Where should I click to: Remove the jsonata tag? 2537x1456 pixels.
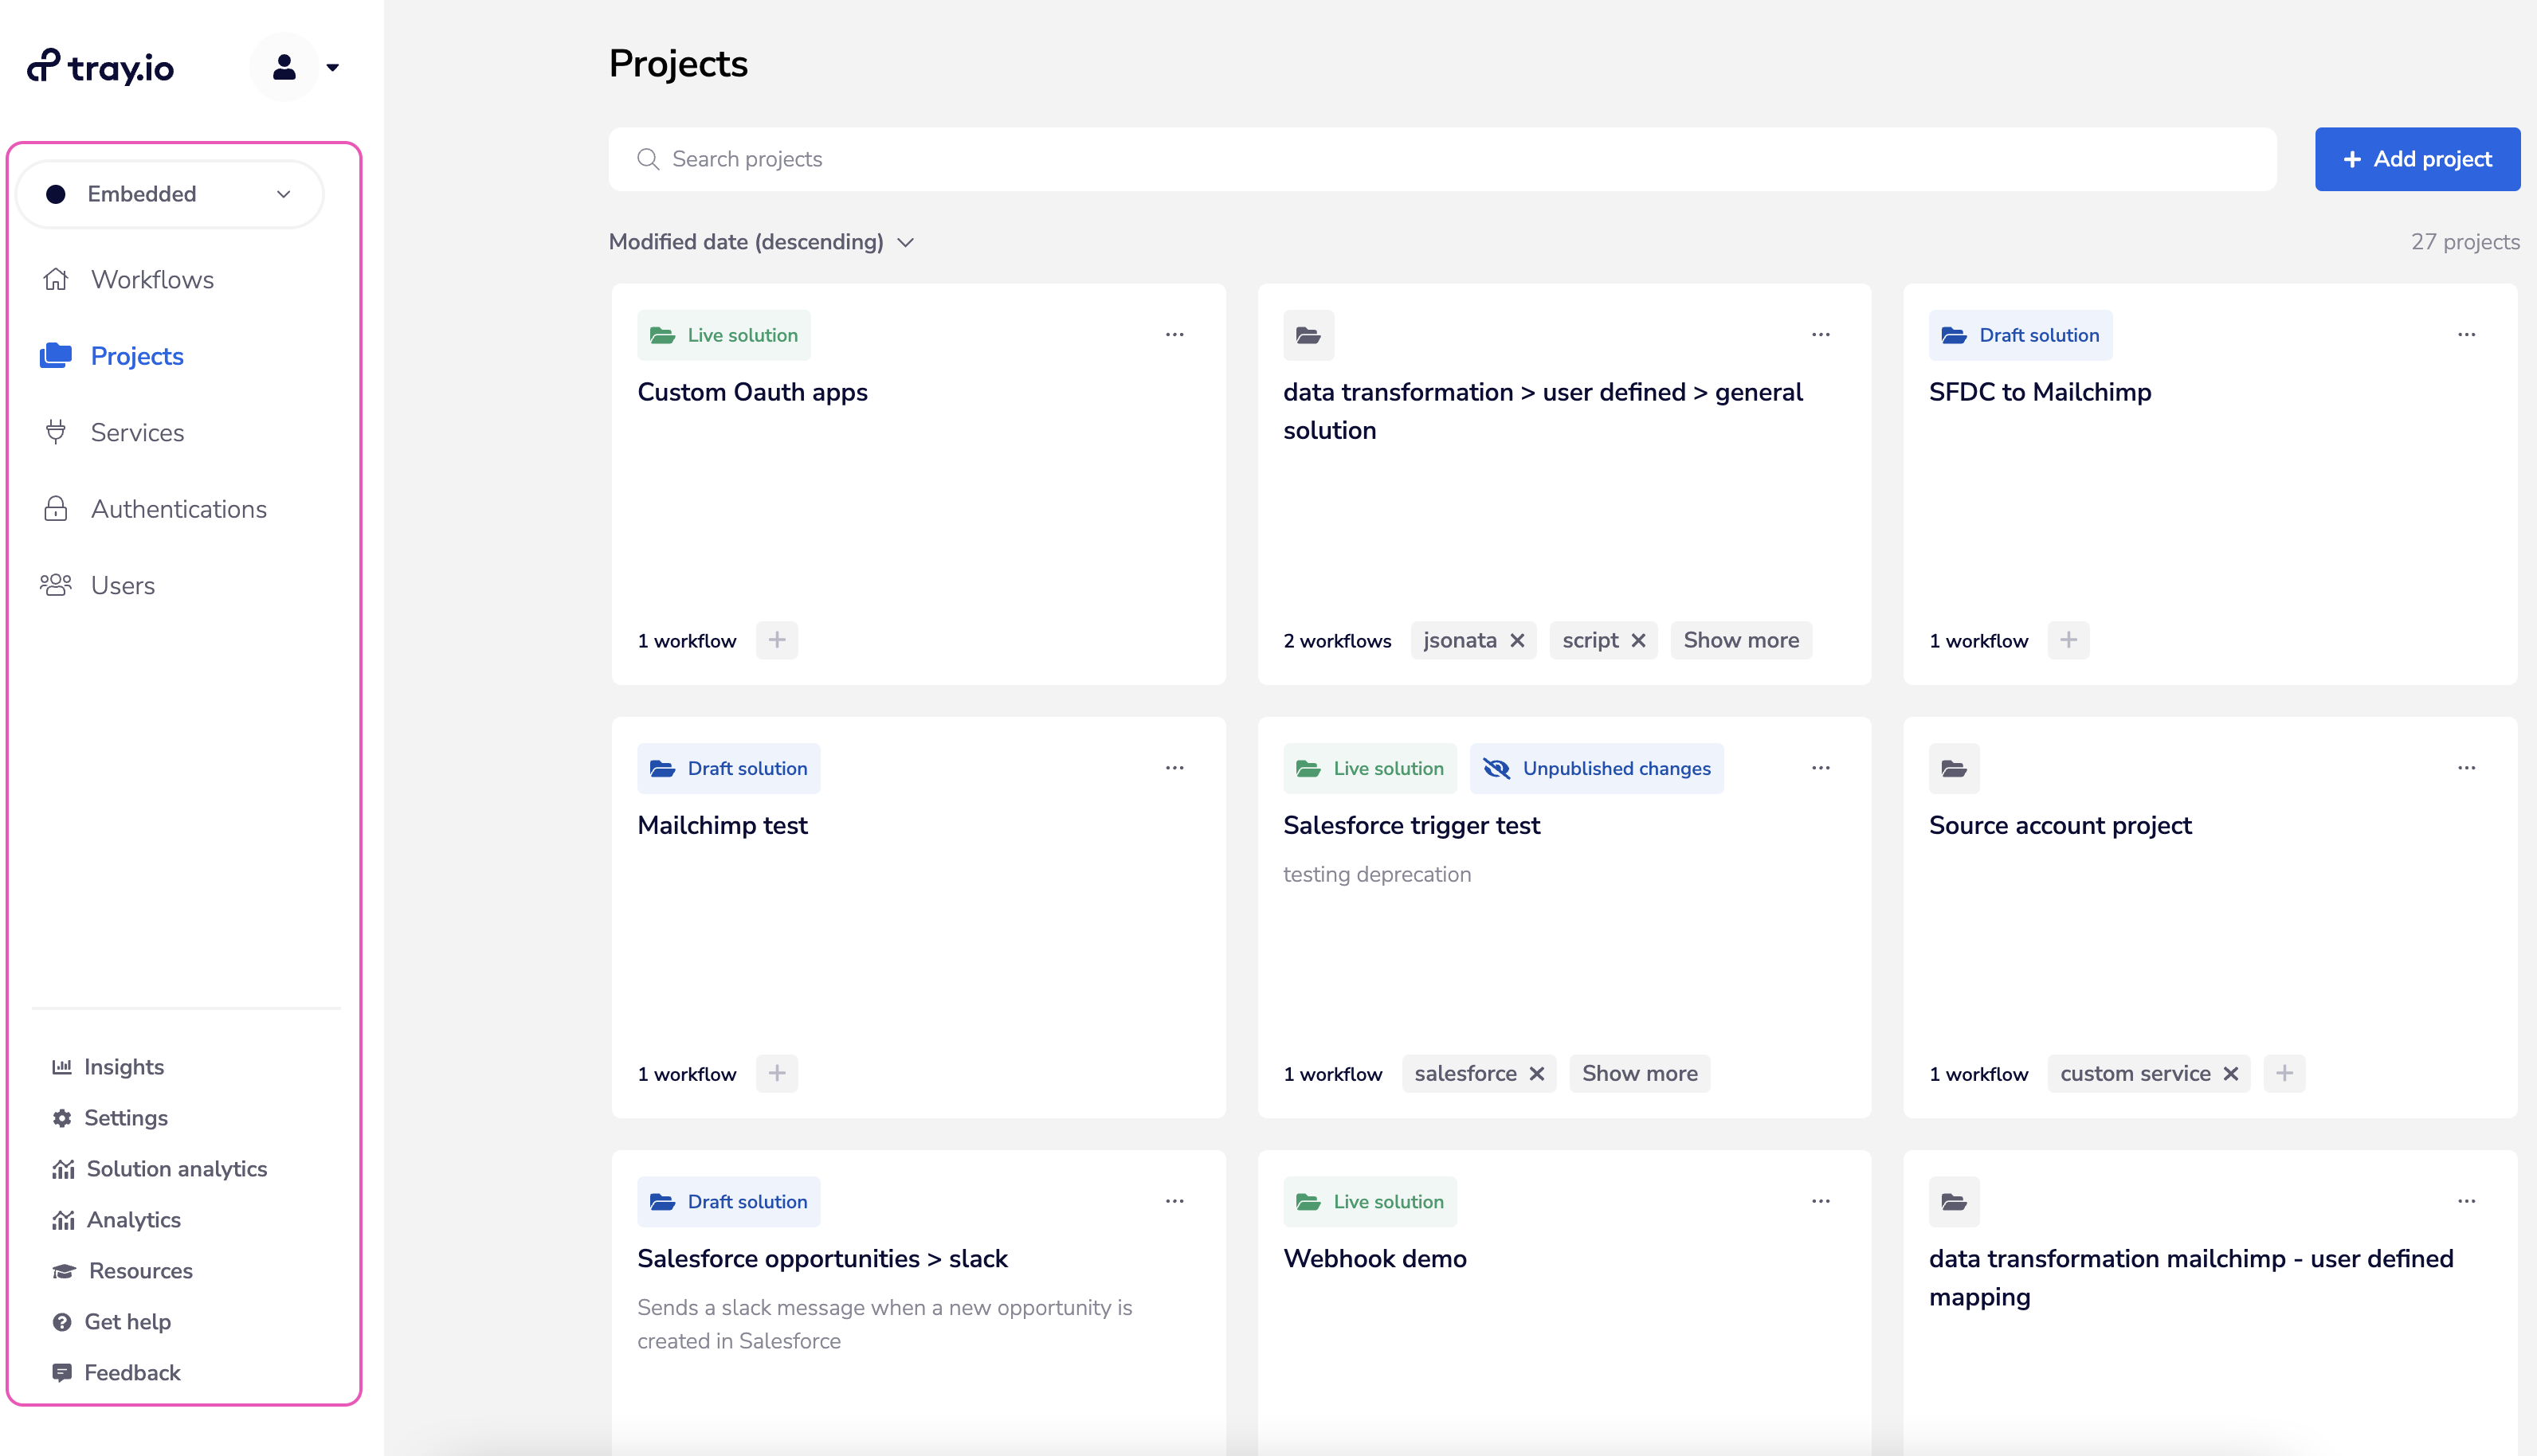(1516, 640)
